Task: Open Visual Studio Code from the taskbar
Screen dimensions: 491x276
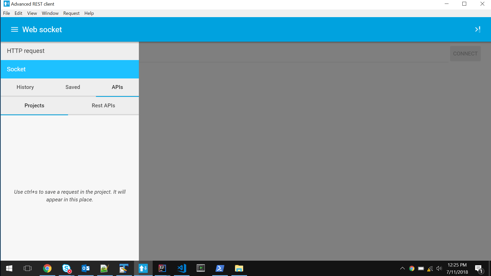Action: click(x=182, y=268)
